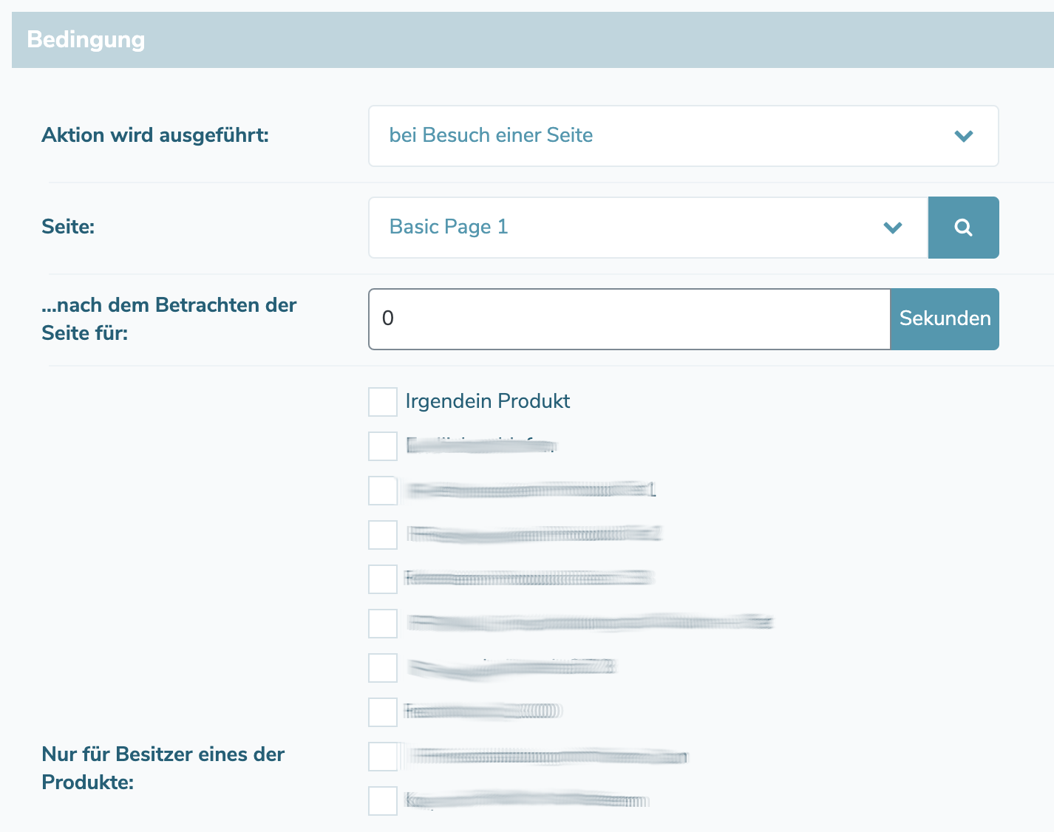Check the third blurred product checkbox
The image size is (1054, 832).
[383, 535]
